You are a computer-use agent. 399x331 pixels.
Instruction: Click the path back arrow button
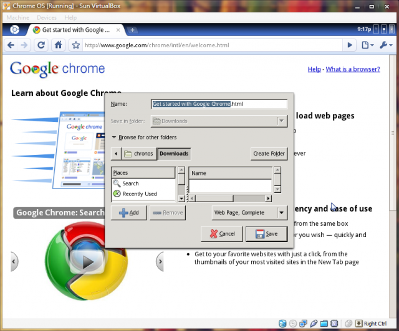click(116, 154)
